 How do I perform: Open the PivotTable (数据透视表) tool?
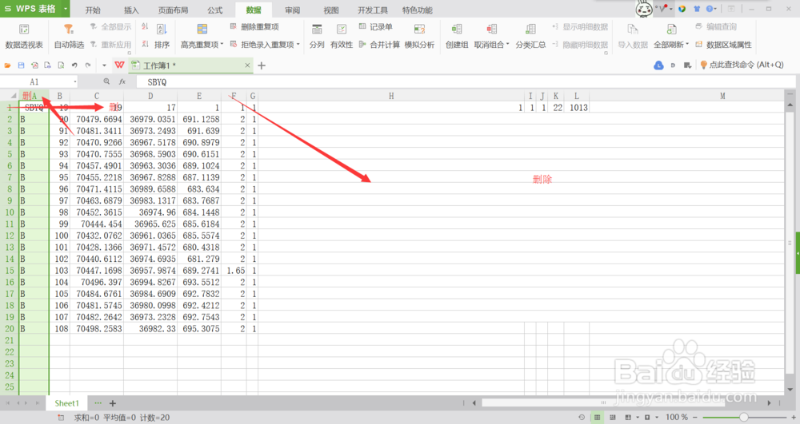tap(24, 36)
